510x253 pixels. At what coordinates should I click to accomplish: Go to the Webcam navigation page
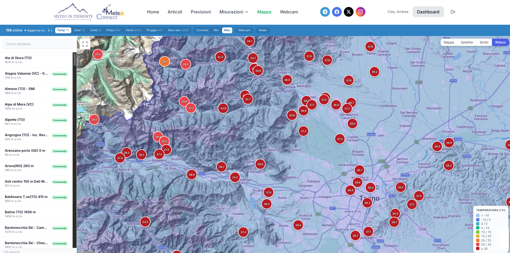click(x=289, y=12)
